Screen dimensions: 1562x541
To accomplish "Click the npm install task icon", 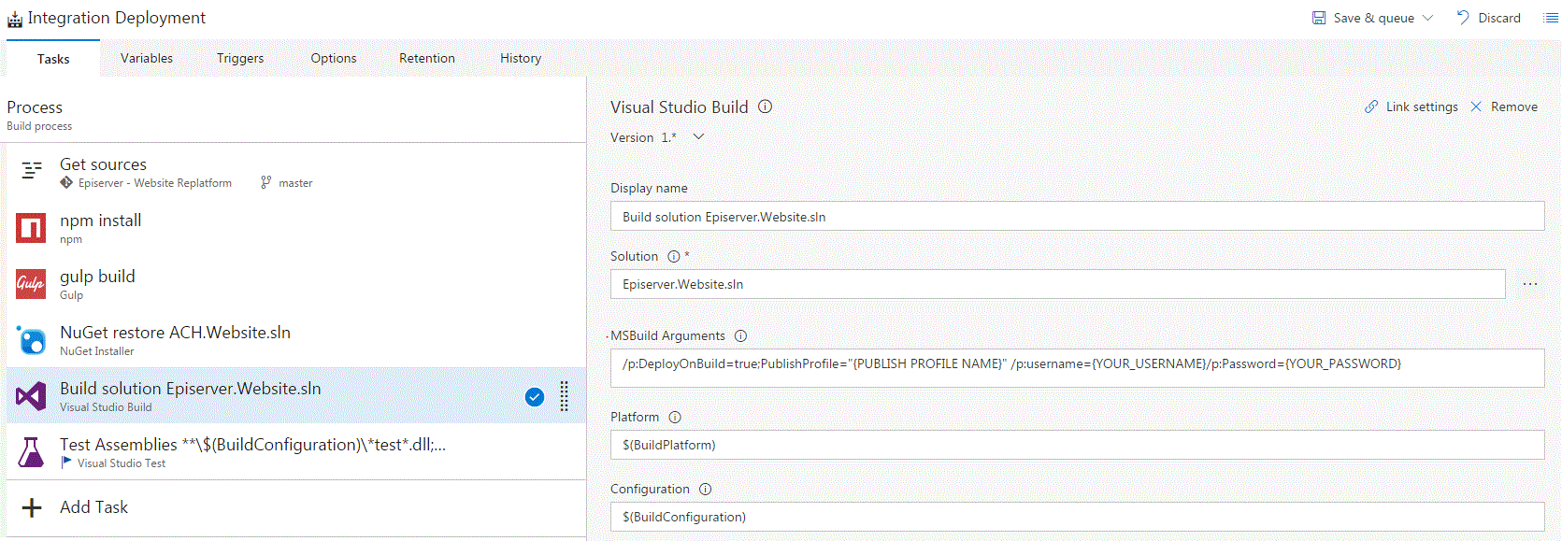I will (31, 227).
